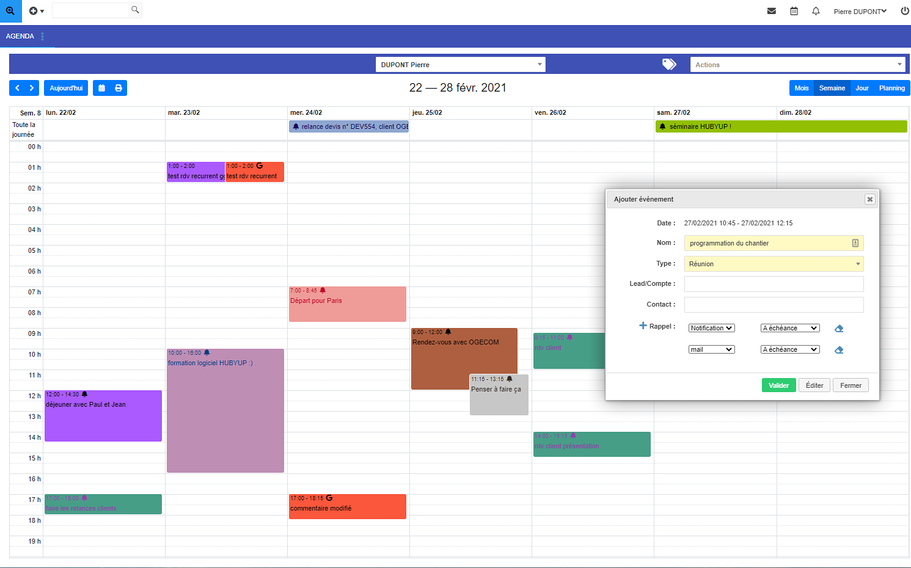This screenshot has width=911, height=568.
Task: Open the relance devis DEV554 all-day event
Action: (349, 126)
